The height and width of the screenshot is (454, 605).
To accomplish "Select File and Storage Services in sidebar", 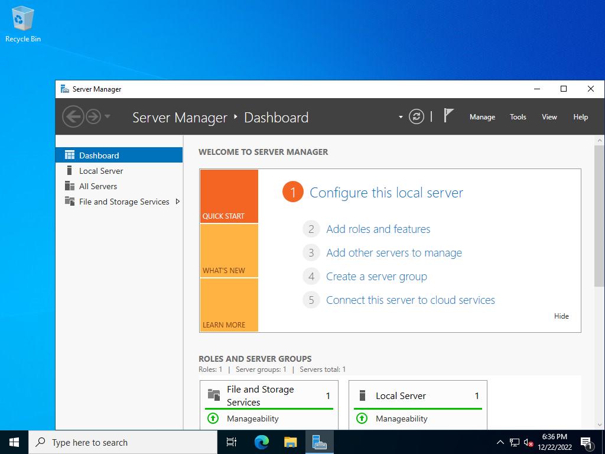I will (119, 202).
